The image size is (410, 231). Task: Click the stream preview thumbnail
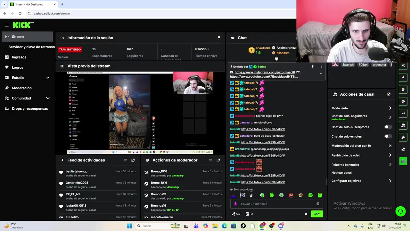pyautogui.click(x=140, y=113)
